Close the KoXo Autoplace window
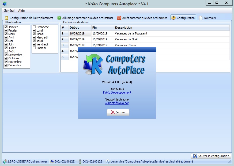Screen dimensions: 234x166 [x=227, y=3]
